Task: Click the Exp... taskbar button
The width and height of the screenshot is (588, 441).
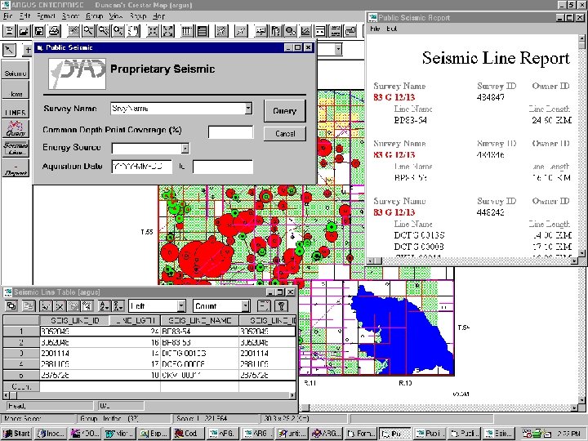Action: click(x=154, y=433)
